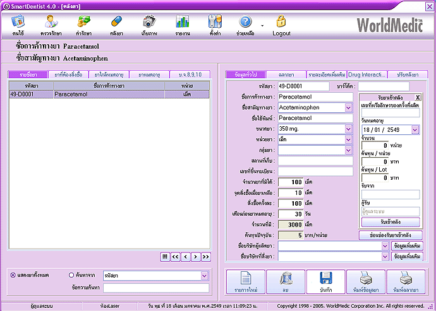Close the SmartDentist window
Viewport: 436px width, 311px height.
click(x=430, y=6)
